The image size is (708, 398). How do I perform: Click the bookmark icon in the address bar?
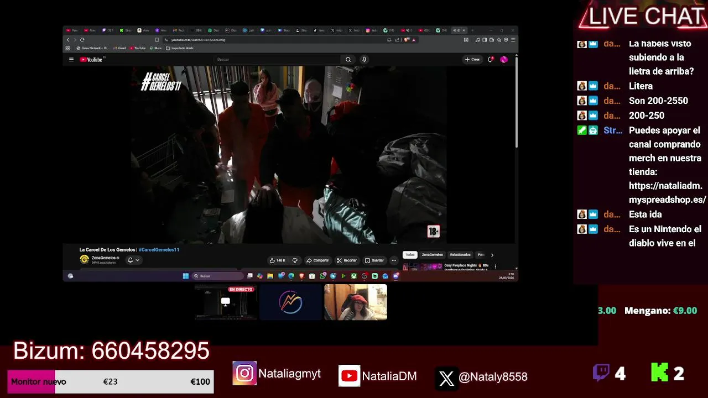click(x=157, y=40)
